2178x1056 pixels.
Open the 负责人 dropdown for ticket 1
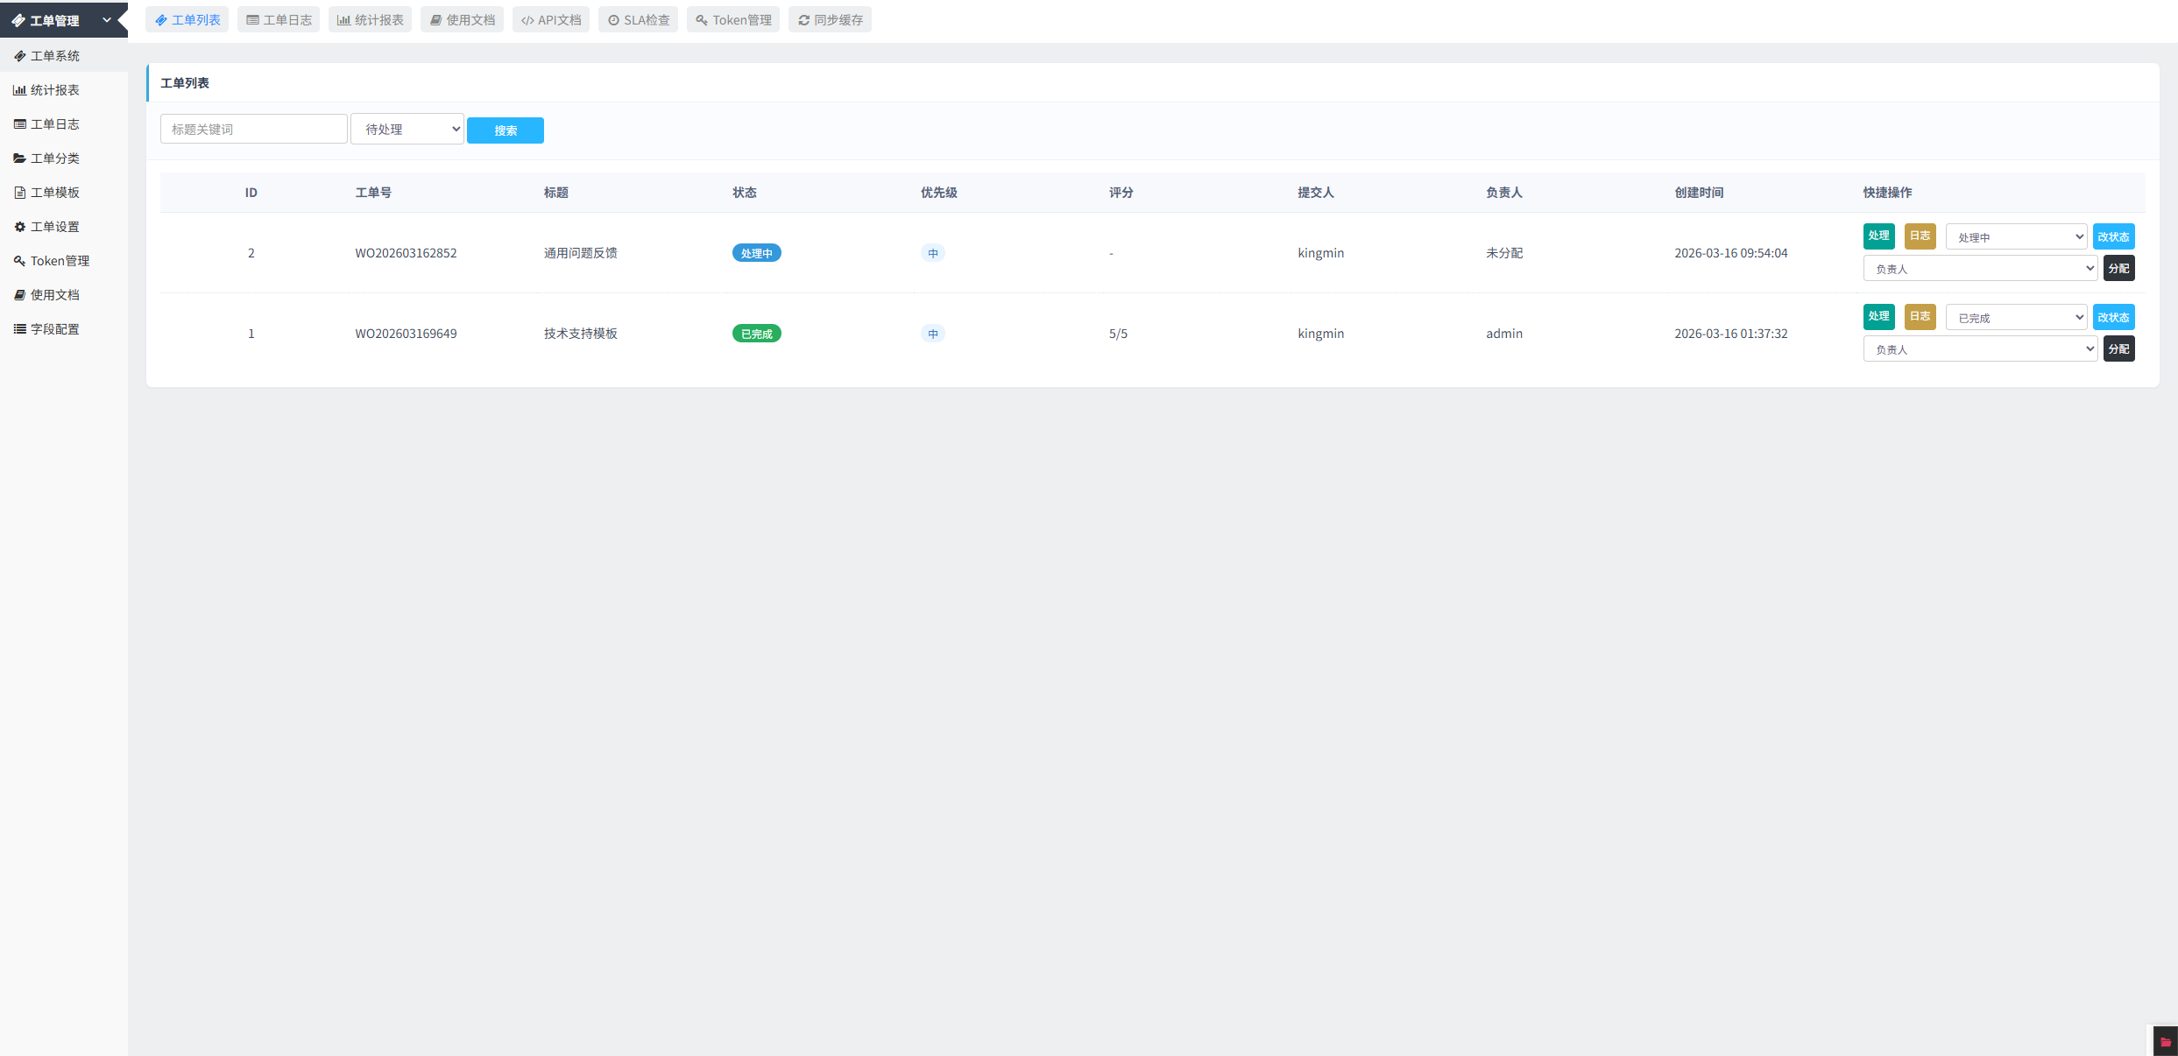click(x=1979, y=349)
